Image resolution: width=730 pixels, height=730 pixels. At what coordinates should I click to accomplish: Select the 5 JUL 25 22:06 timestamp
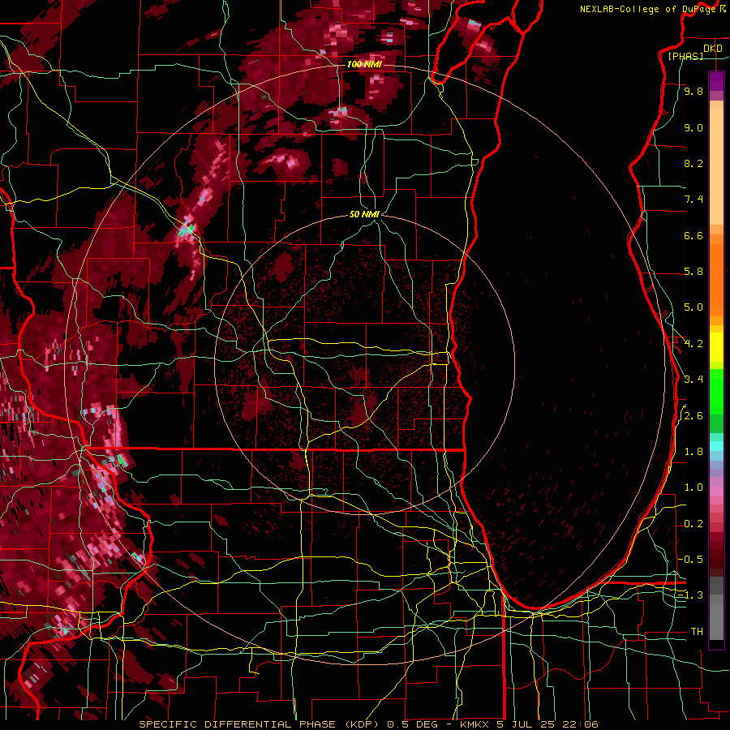click(x=548, y=724)
